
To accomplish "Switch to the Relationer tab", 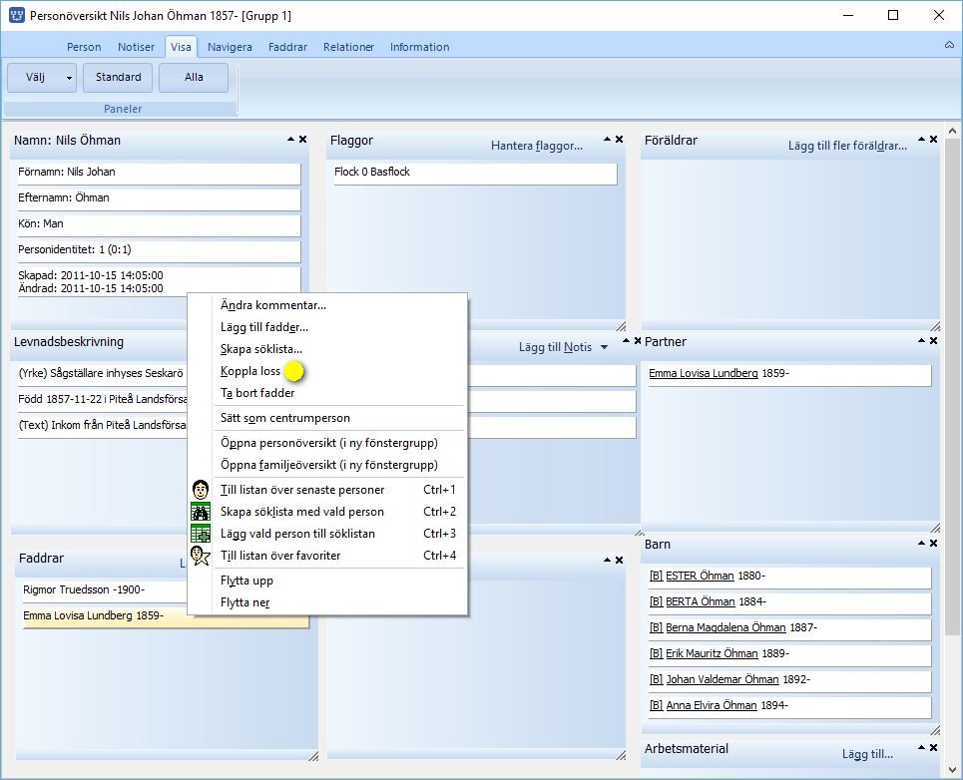I will point(348,47).
